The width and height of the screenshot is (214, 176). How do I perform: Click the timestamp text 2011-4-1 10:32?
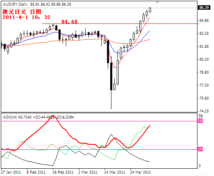pos(27,17)
